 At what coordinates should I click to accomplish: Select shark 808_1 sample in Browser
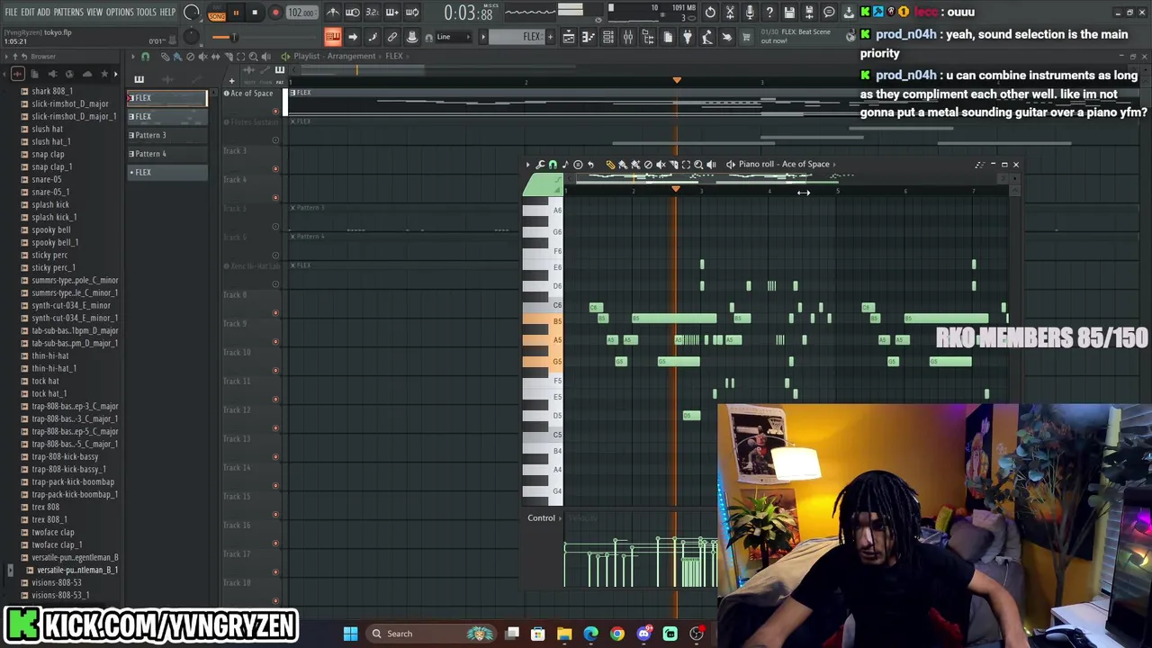[x=52, y=92]
